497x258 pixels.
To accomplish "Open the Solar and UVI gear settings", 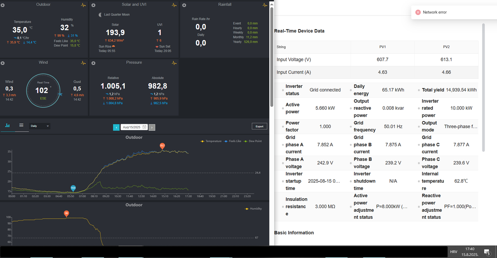I will point(93,5).
